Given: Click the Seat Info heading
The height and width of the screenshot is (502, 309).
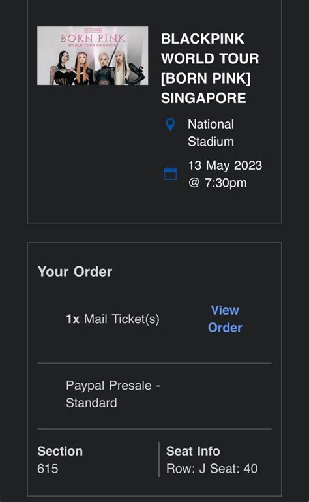Looking at the screenshot, I should [x=193, y=451].
